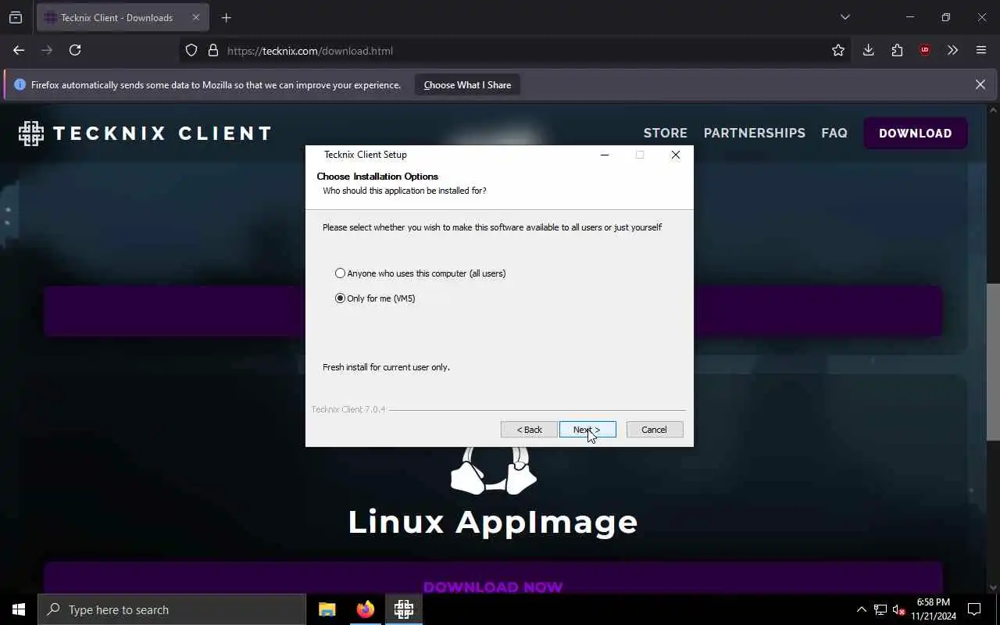The height and width of the screenshot is (625, 1000).
Task: Open the Windows Start menu
Action: click(x=19, y=609)
